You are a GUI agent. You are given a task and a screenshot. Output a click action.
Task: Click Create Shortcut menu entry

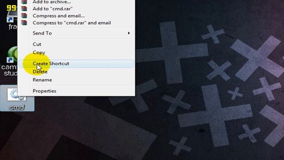pyautogui.click(x=76, y=64)
